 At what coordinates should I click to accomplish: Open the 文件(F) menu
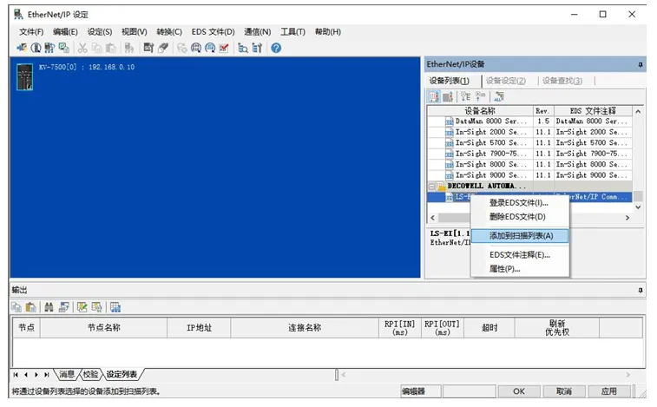31,32
